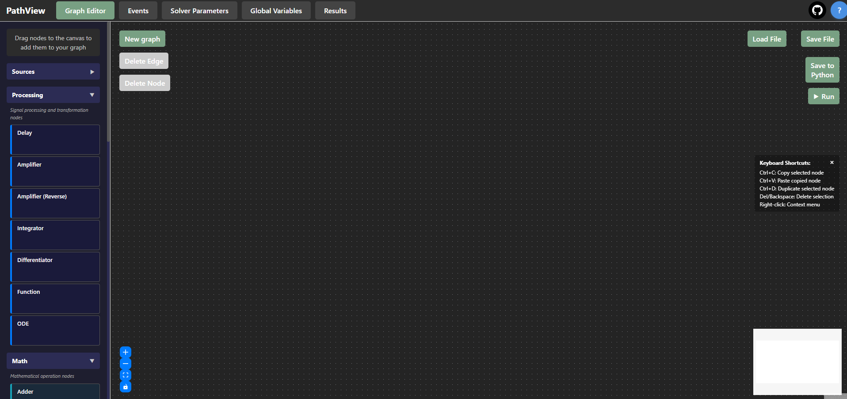Viewport: 847px width, 399px height.
Task: Click 'Ctrl+V: Paste copied node' text
Action: coord(790,181)
